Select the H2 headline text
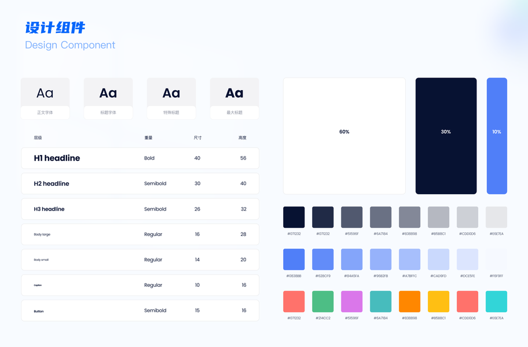Viewport: 528px width, 347px height. tap(52, 183)
